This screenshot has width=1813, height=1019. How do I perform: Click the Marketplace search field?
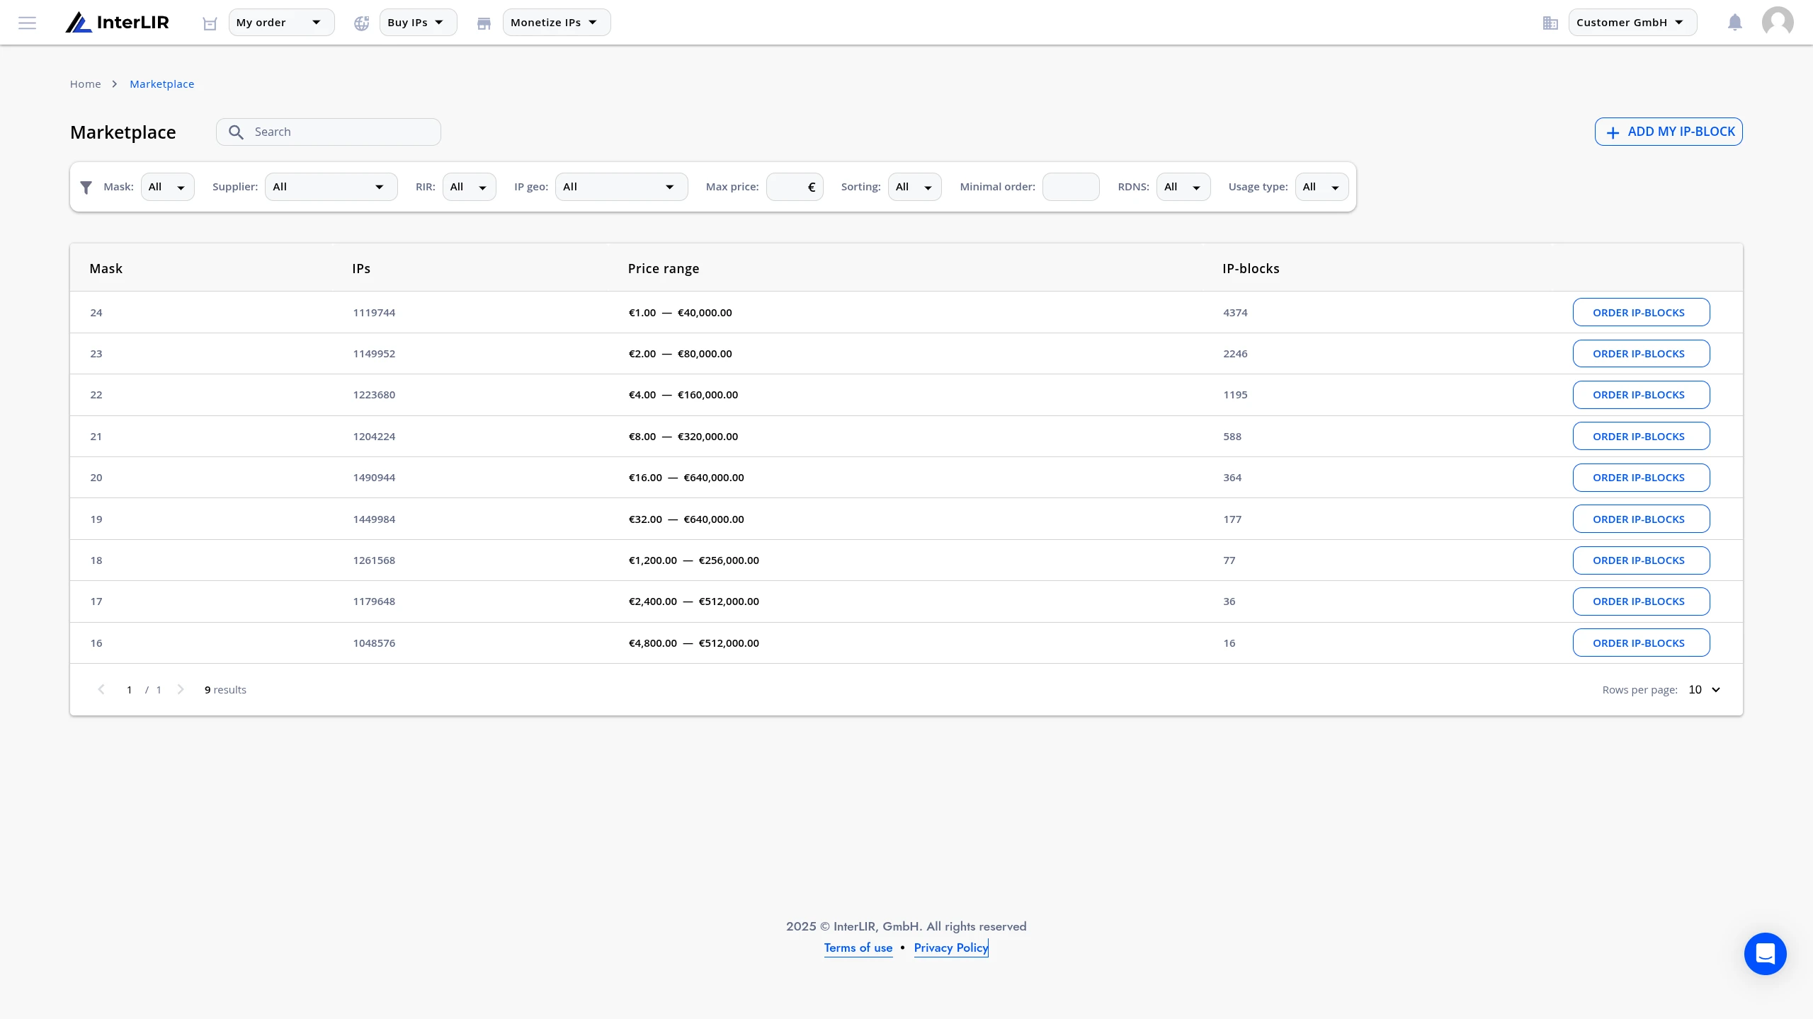(329, 132)
